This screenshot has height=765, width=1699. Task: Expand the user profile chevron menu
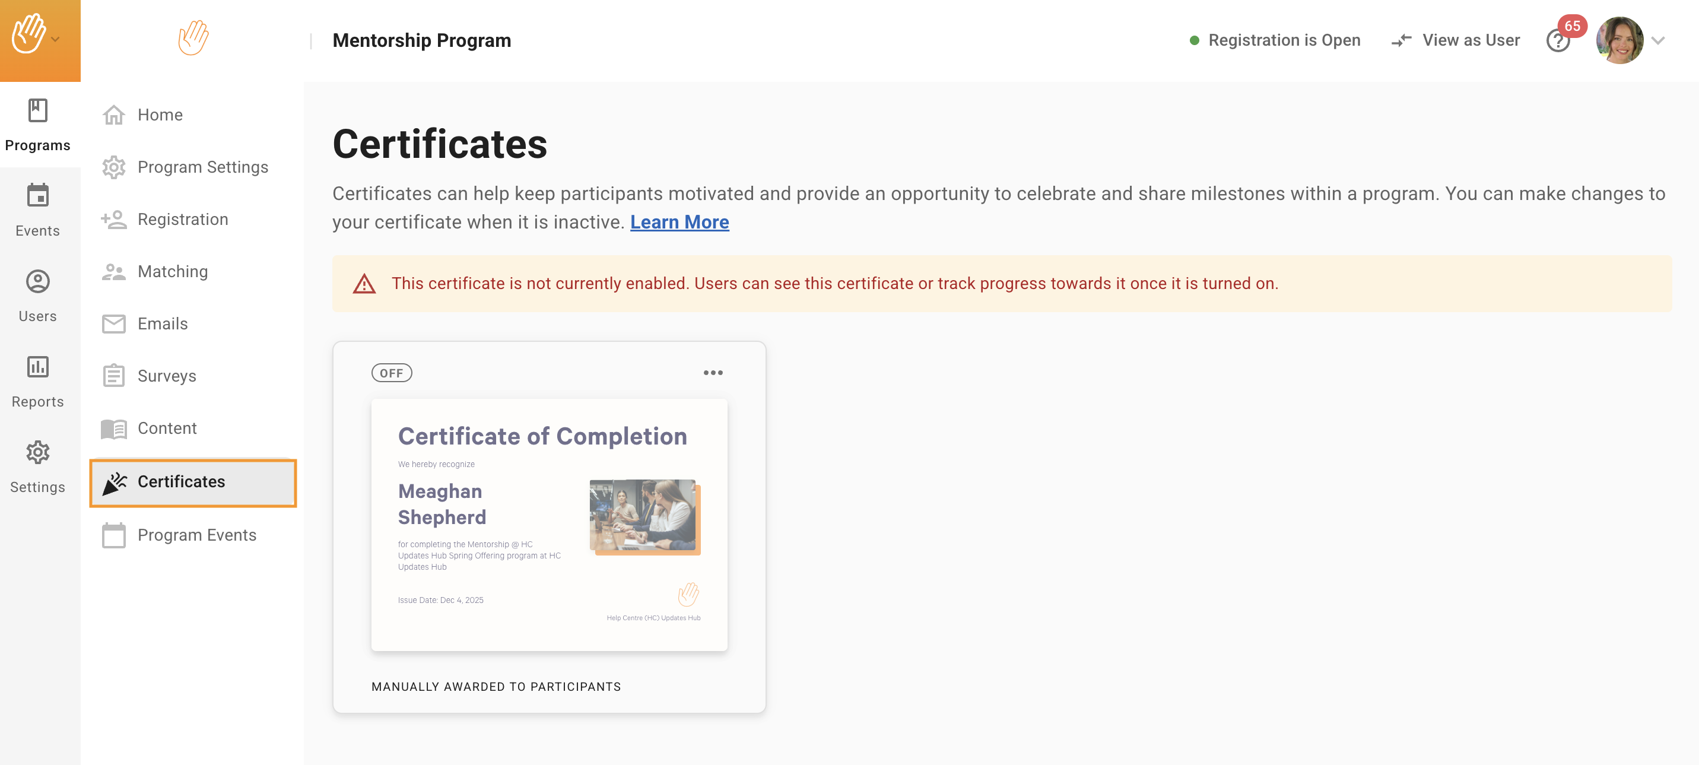(1658, 41)
